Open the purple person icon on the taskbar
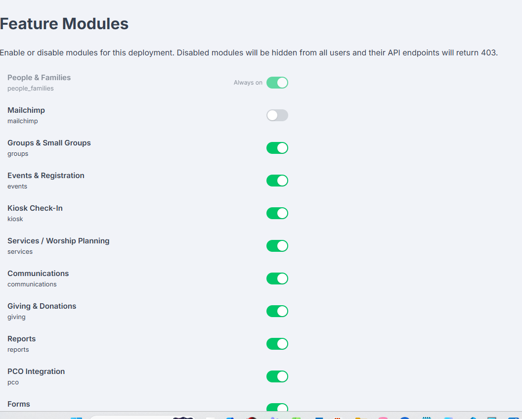 tap(273, 417)
